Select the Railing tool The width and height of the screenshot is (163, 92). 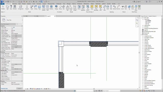56,7
